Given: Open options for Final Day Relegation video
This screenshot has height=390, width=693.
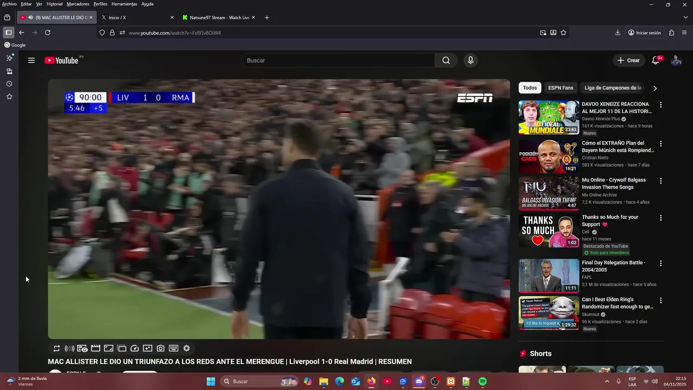Looking at the screenshot, I should coord(661,263).
